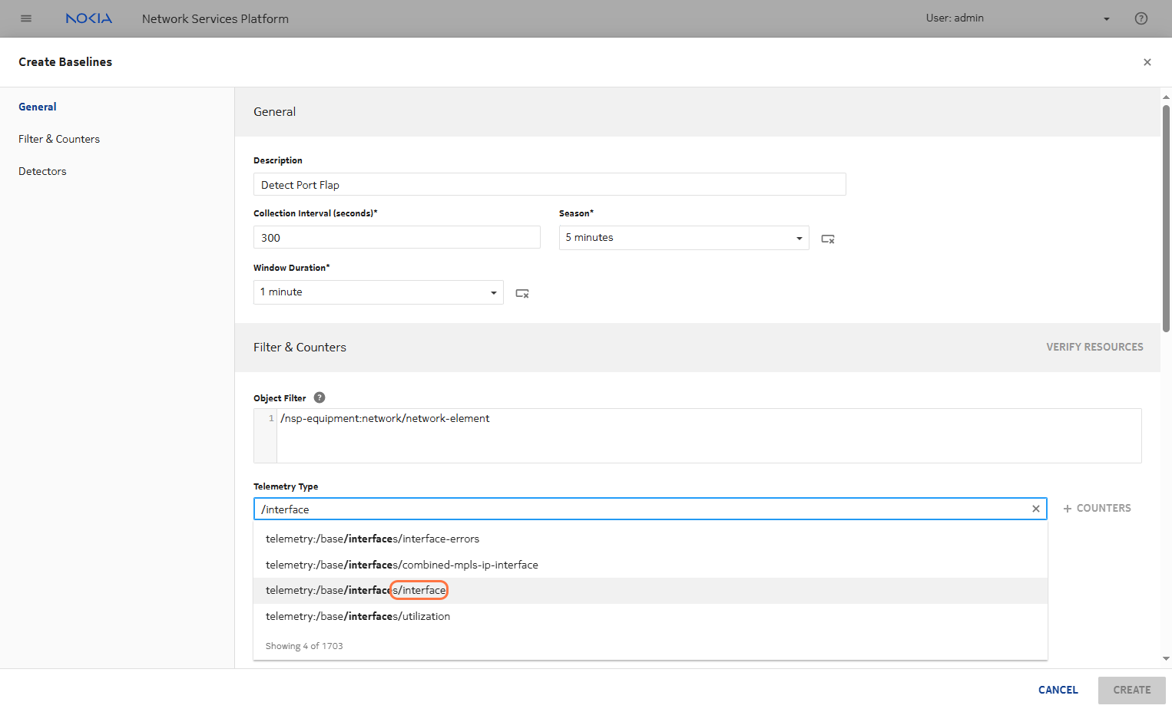Clear the Season field with reset icon
Viewport: 1172px width, 712px height.
827,239
